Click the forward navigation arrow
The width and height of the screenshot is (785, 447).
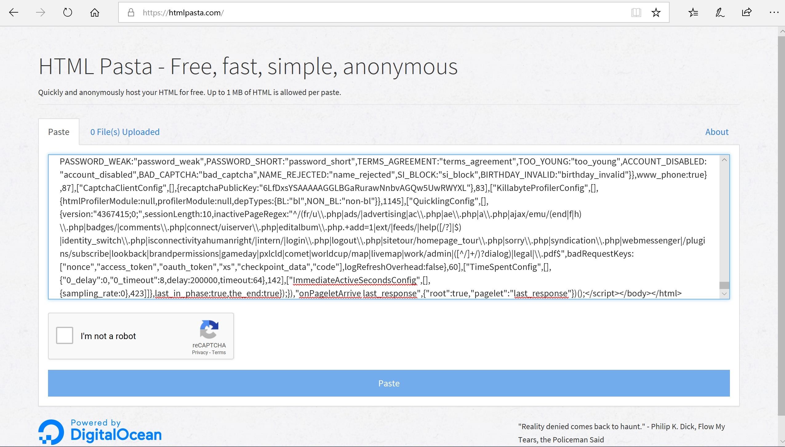41,13
